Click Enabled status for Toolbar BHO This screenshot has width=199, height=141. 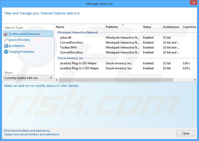point(148,48)
